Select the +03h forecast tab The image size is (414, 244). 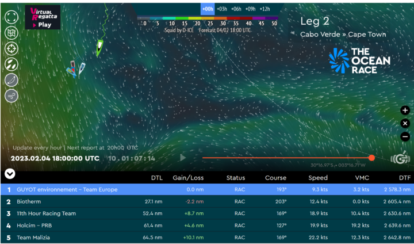(222, 9)
